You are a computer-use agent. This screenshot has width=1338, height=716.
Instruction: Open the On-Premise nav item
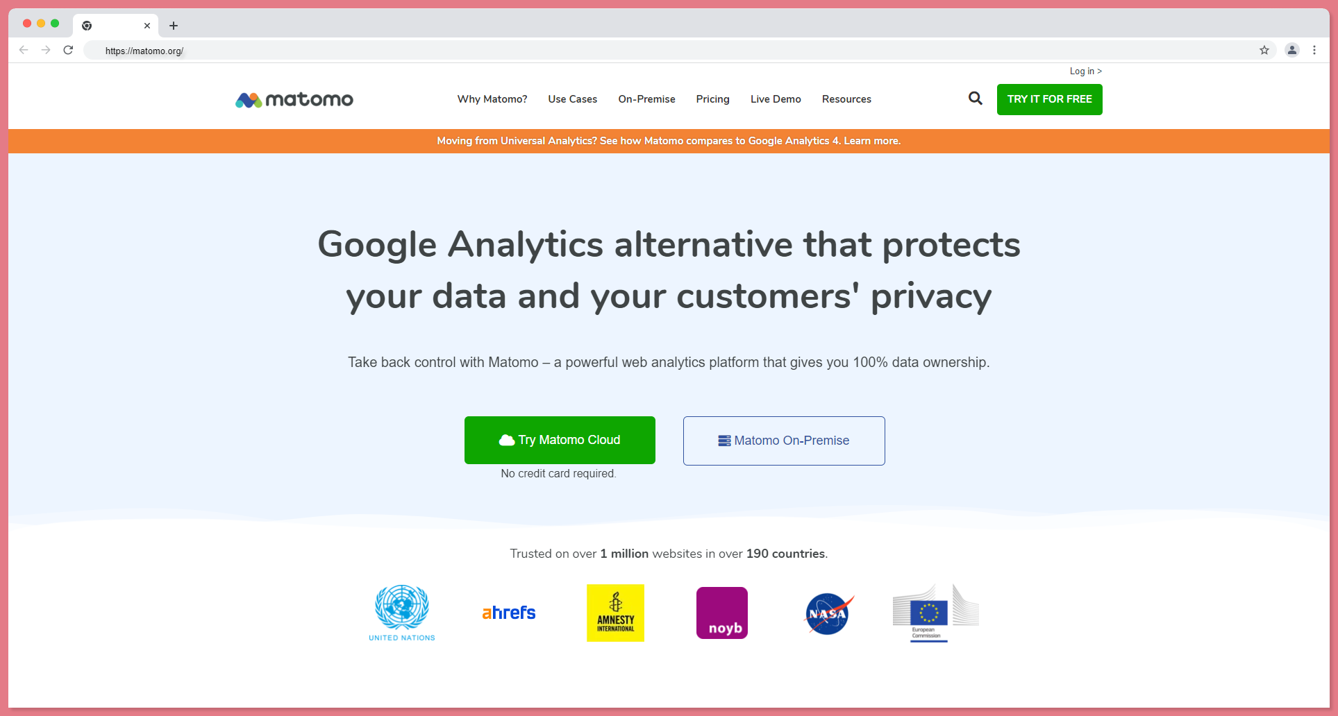click(647, 99)
